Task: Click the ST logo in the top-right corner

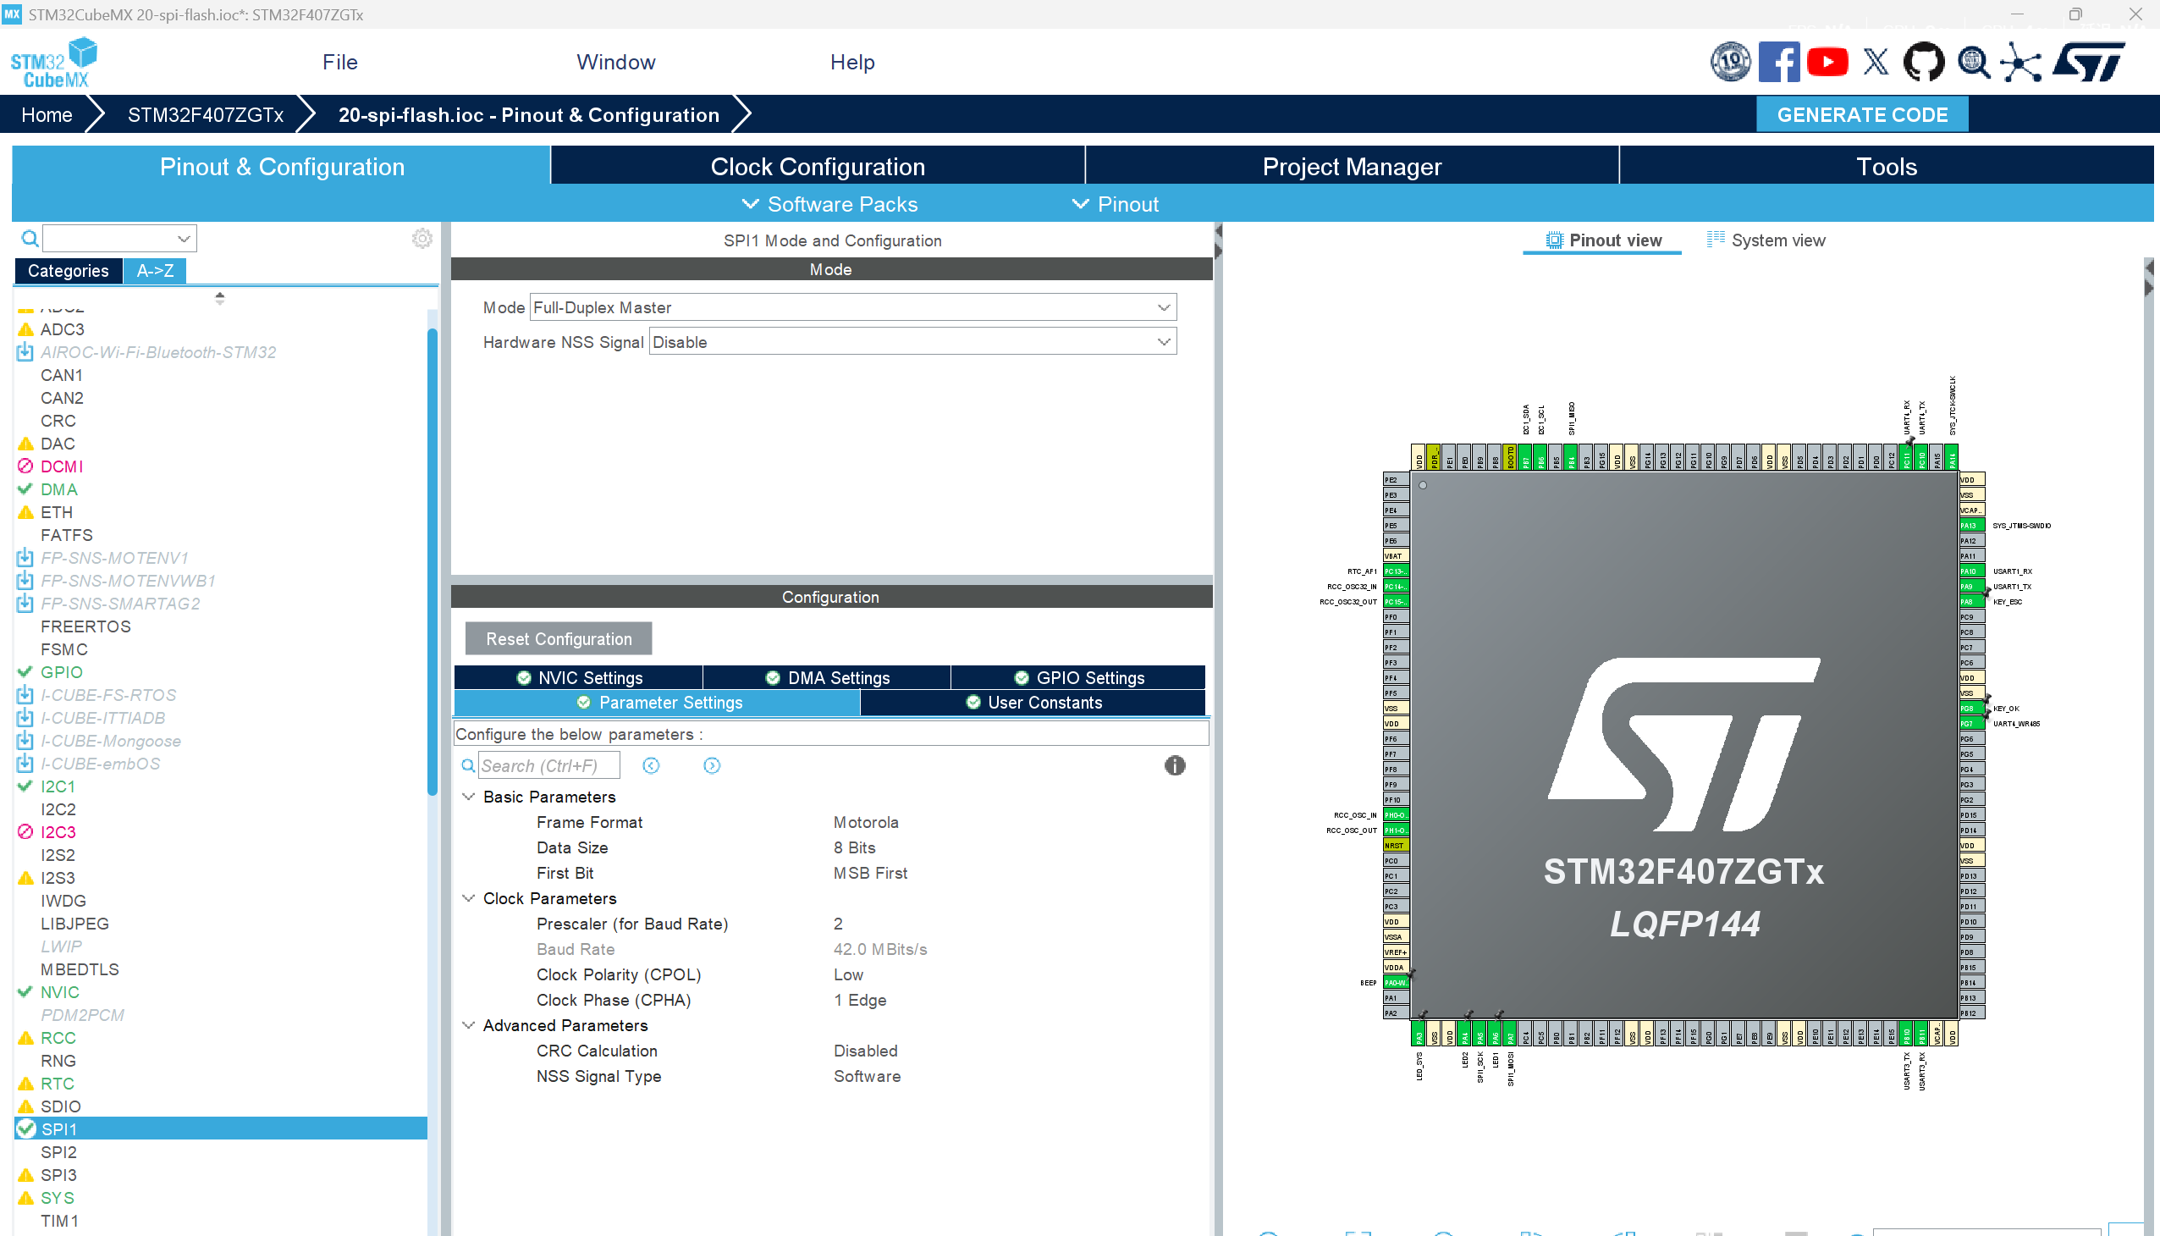Action: click(x=2088, y=61)
